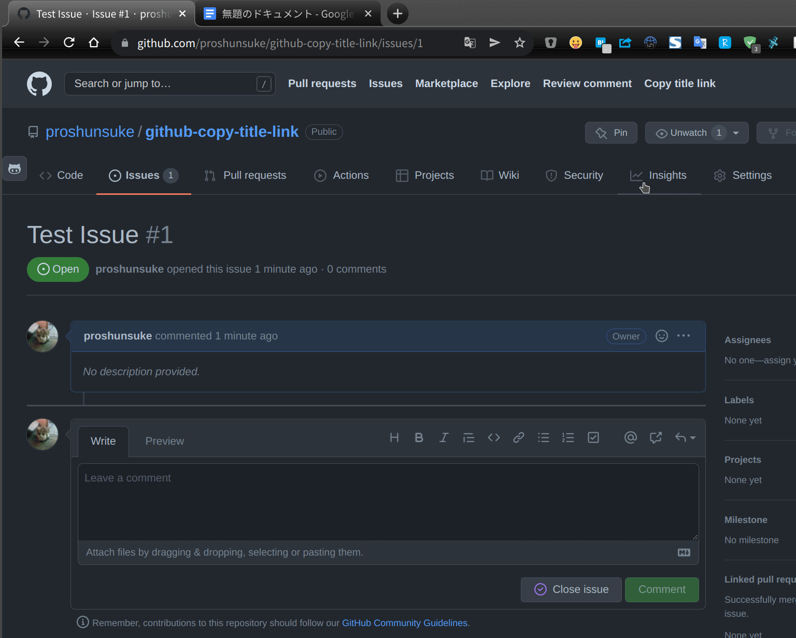Screen dimensions: 796x638
Task: Click the browser address bar URL
Action: coord(280,43)
